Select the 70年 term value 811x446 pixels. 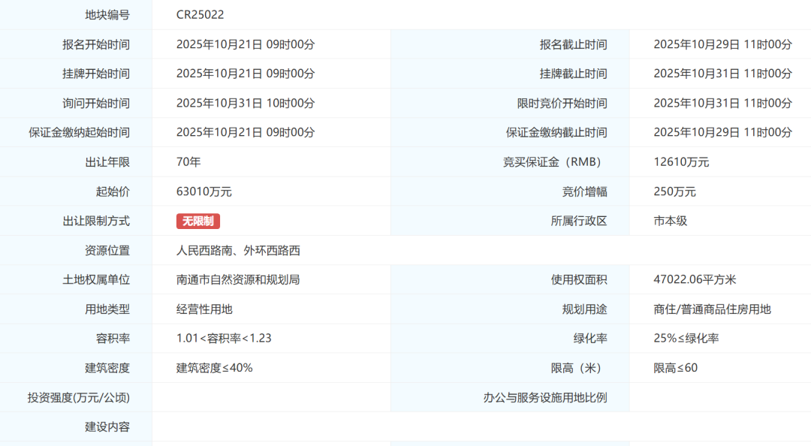pyautogui.click(x=188, y=162)
